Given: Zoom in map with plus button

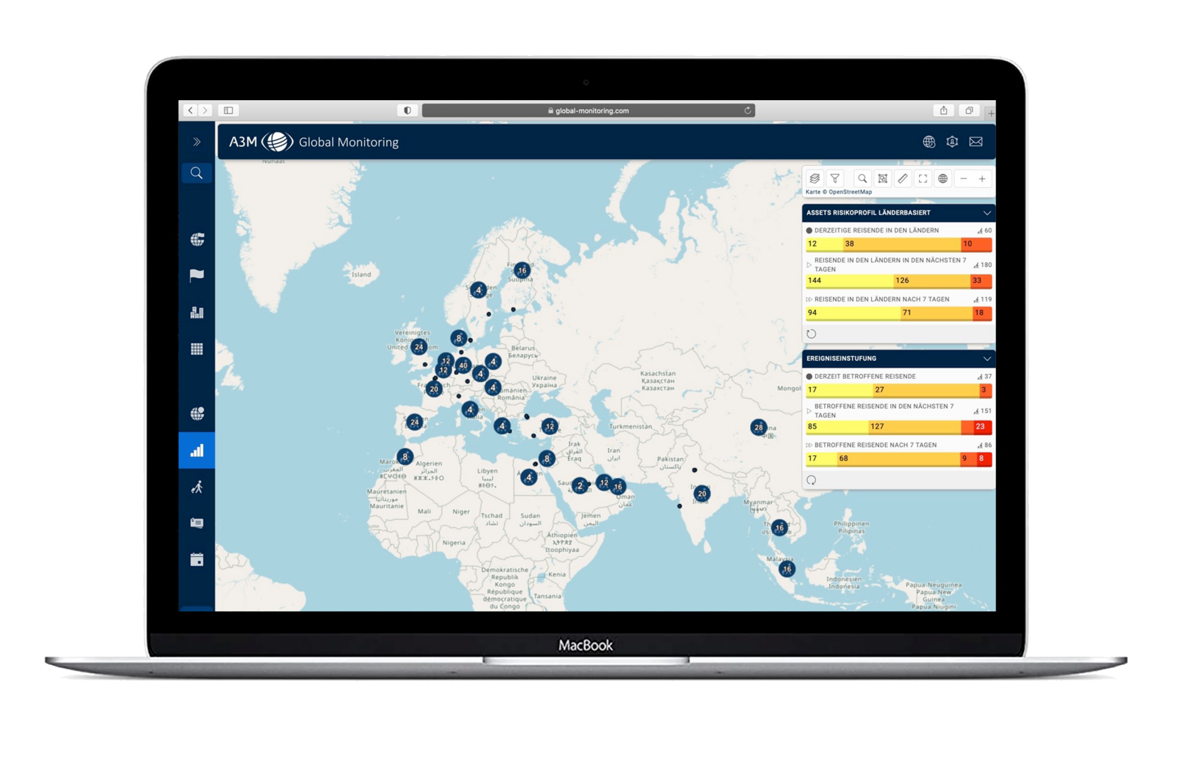Looking at the screenshot, I should coord(982,179).
